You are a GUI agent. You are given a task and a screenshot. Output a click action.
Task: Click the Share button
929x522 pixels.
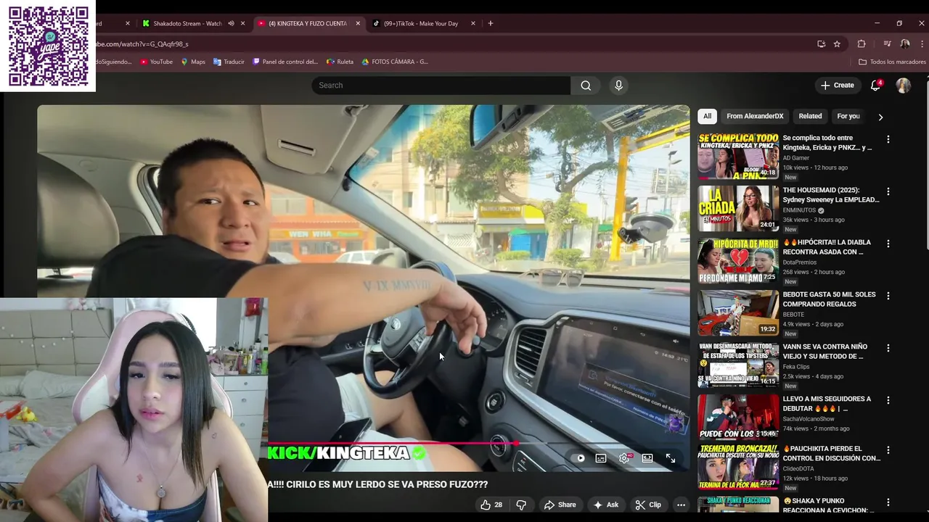pos(560,505)
